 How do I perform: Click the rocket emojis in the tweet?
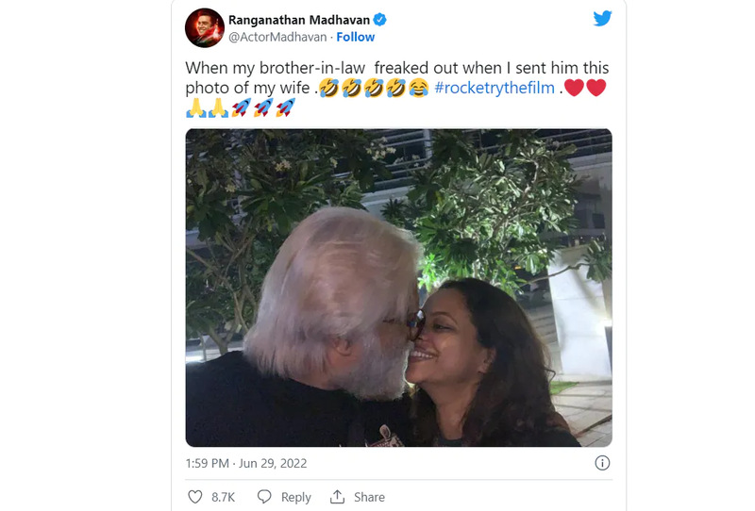(x=263, y=108)
